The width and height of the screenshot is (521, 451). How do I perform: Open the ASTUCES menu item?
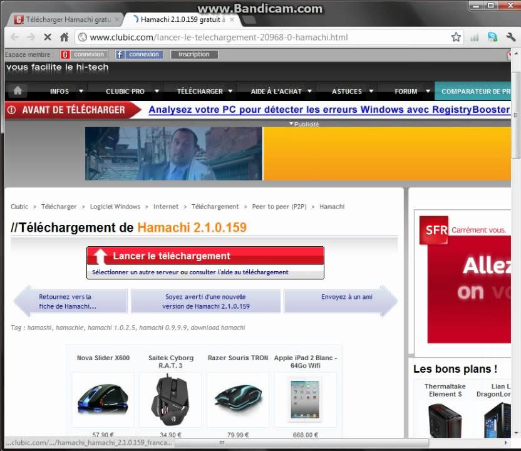pyautogui.click(x=346, y=91)
